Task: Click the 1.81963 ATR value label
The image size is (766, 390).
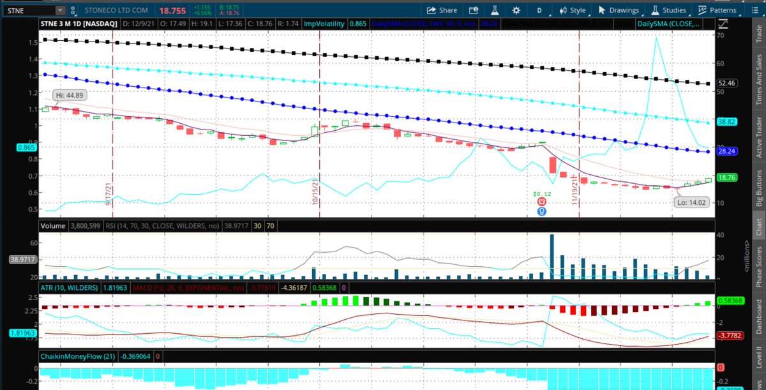Action: tap(23, 333)
